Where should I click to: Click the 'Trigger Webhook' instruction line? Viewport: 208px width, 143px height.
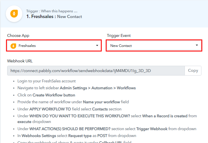pos(107,129)
